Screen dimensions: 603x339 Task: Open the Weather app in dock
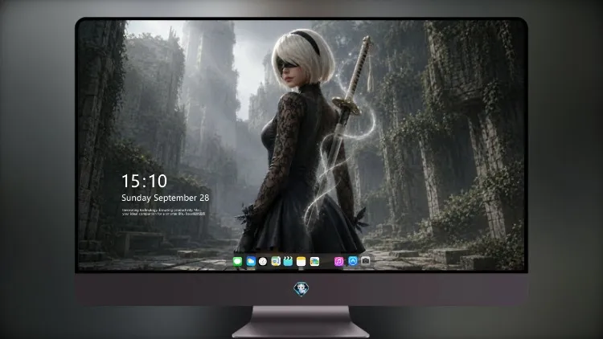(x=251, y=261)
